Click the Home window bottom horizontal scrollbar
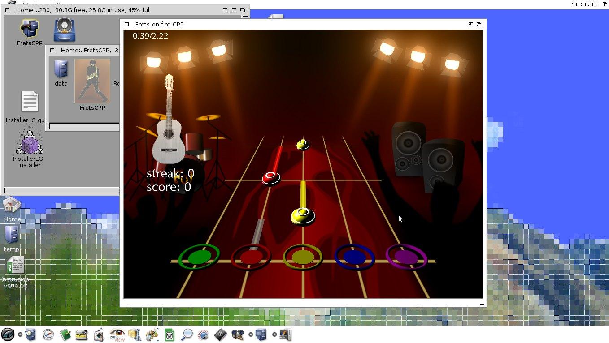The image size is (609, 343). 62,190
